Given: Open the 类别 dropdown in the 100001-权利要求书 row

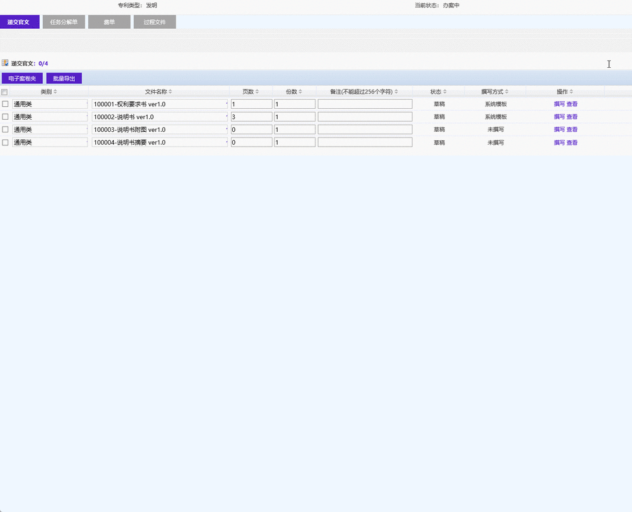Looking at the screenshot, I should point(86,104).
